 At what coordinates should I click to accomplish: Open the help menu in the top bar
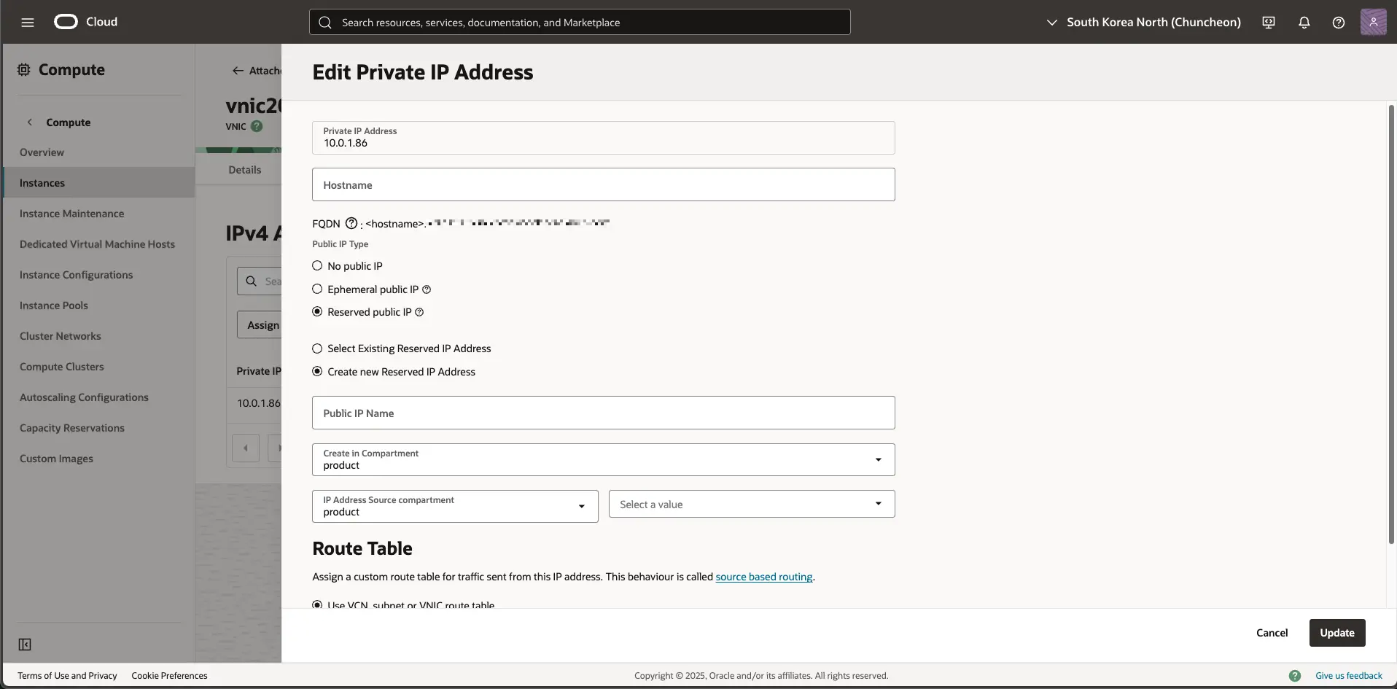[x=1338, y=22]
